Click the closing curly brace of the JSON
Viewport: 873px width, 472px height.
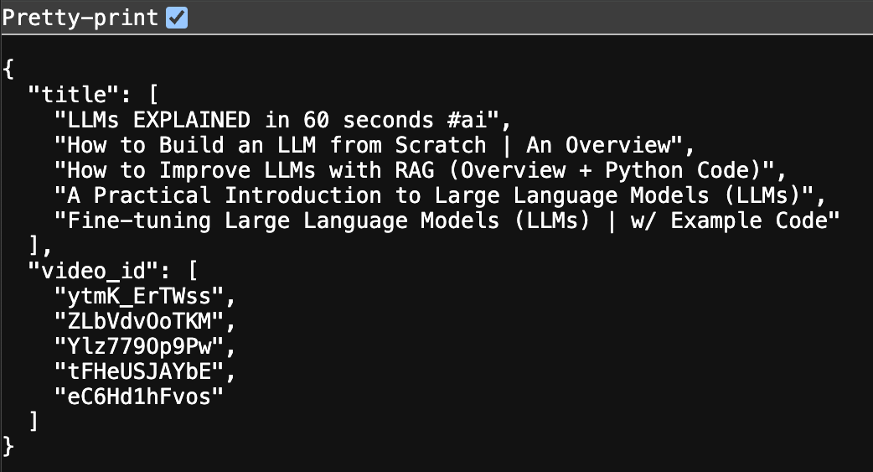point(8,446)
